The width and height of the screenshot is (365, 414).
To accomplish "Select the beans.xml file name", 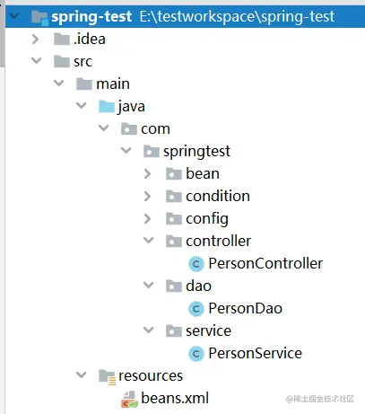I will [x=175, y=399].
